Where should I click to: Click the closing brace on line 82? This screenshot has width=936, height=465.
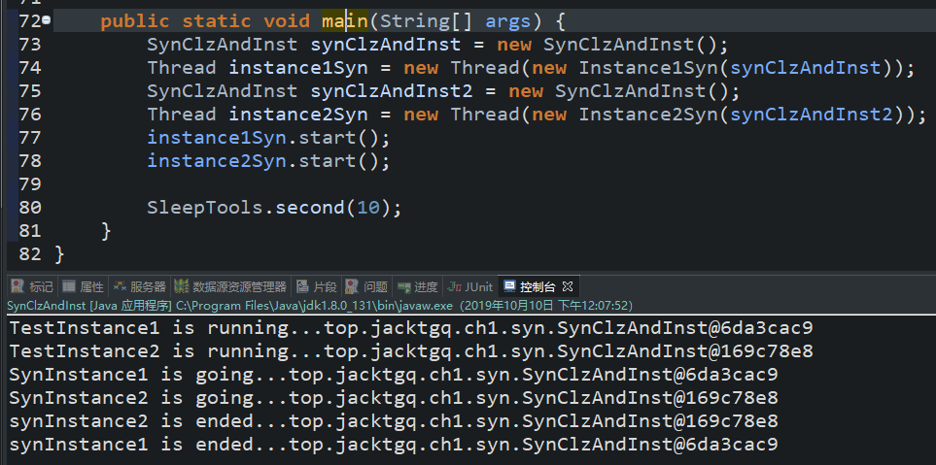pos(59,254)
